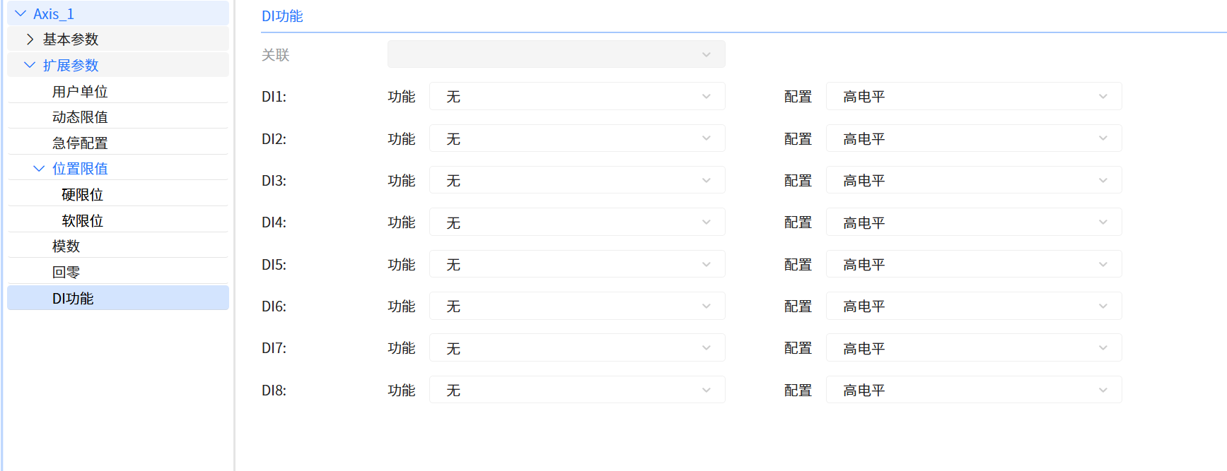This screenshot has width=1227, height=471.
Task: Open the DI6 功能 dropdown
Action: [576, 306]
